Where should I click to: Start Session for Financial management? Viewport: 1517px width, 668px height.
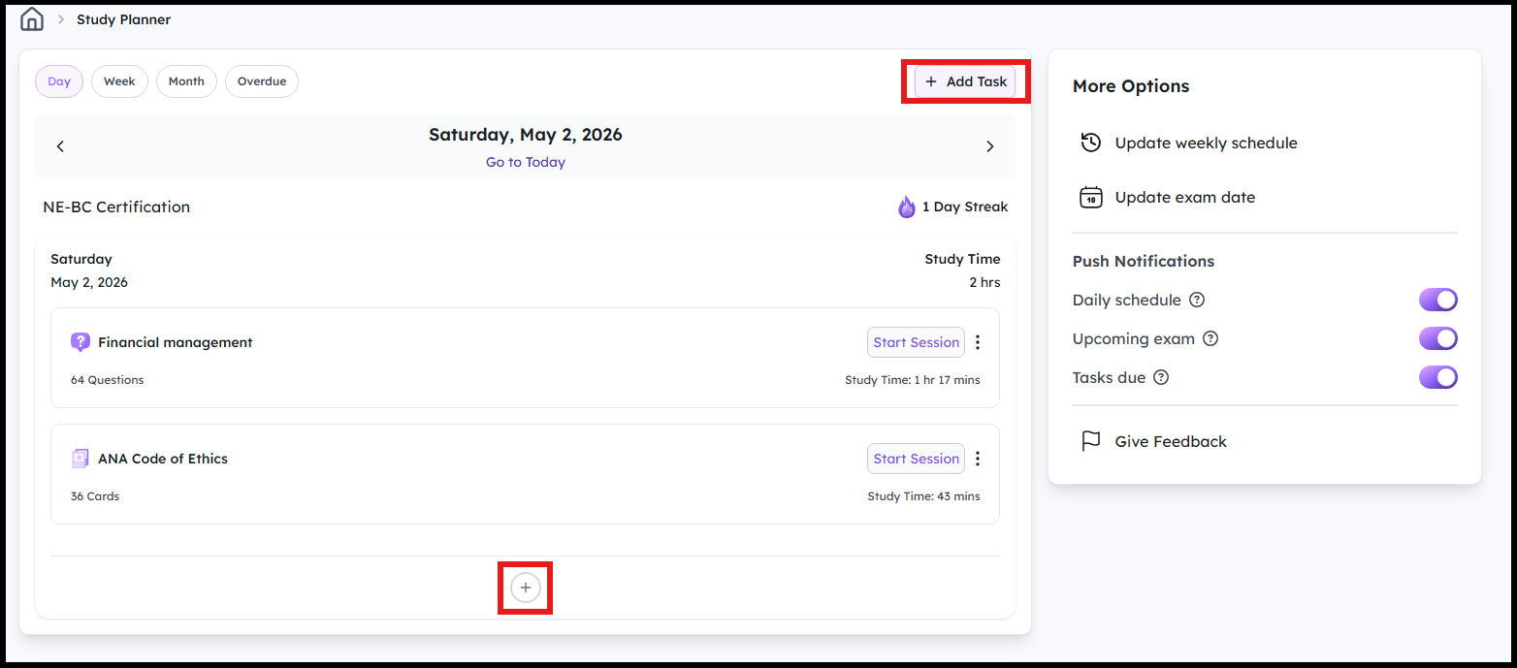916,342
